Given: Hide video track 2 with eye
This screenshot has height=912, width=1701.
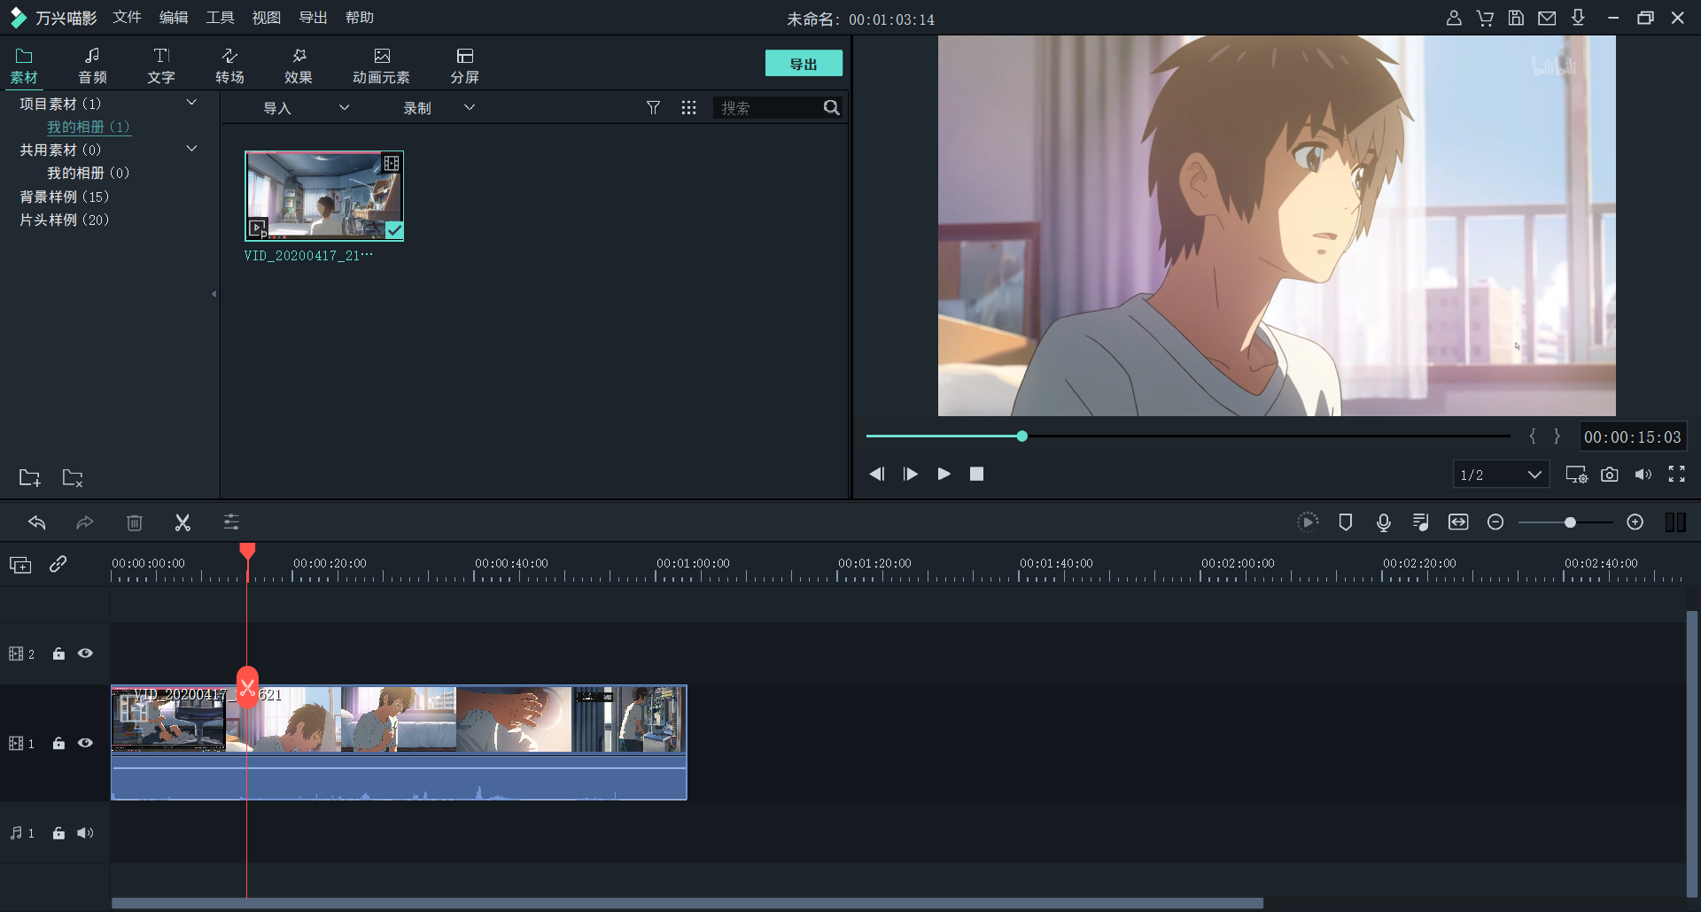Looking at the screenshot, I should pos(85,653).
